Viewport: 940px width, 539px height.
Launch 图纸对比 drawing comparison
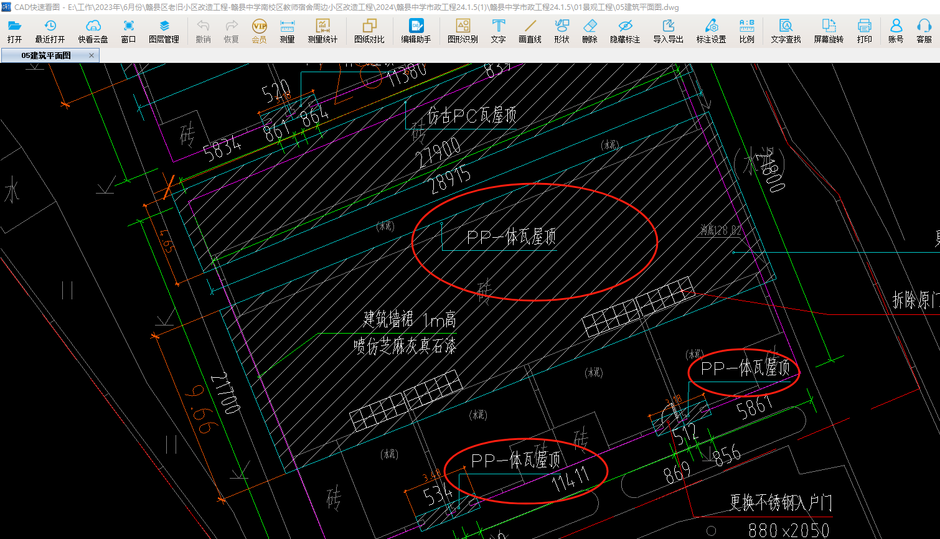pos(369,31)
